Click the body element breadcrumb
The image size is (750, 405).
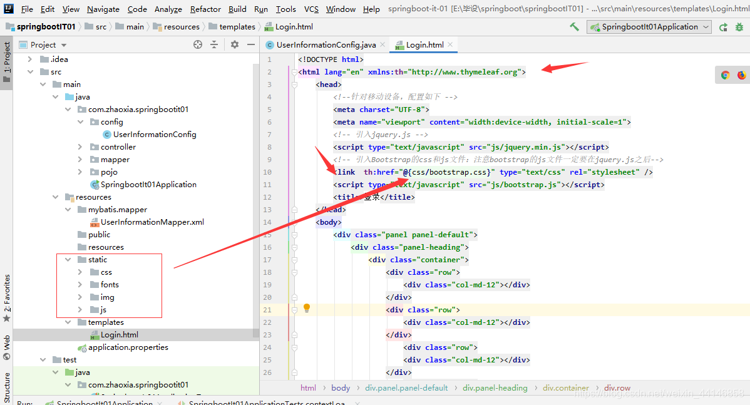click(x=341, y=388)
